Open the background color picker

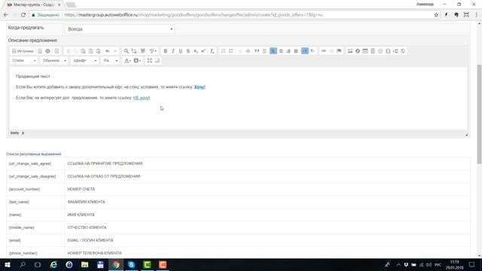[137, 60]
